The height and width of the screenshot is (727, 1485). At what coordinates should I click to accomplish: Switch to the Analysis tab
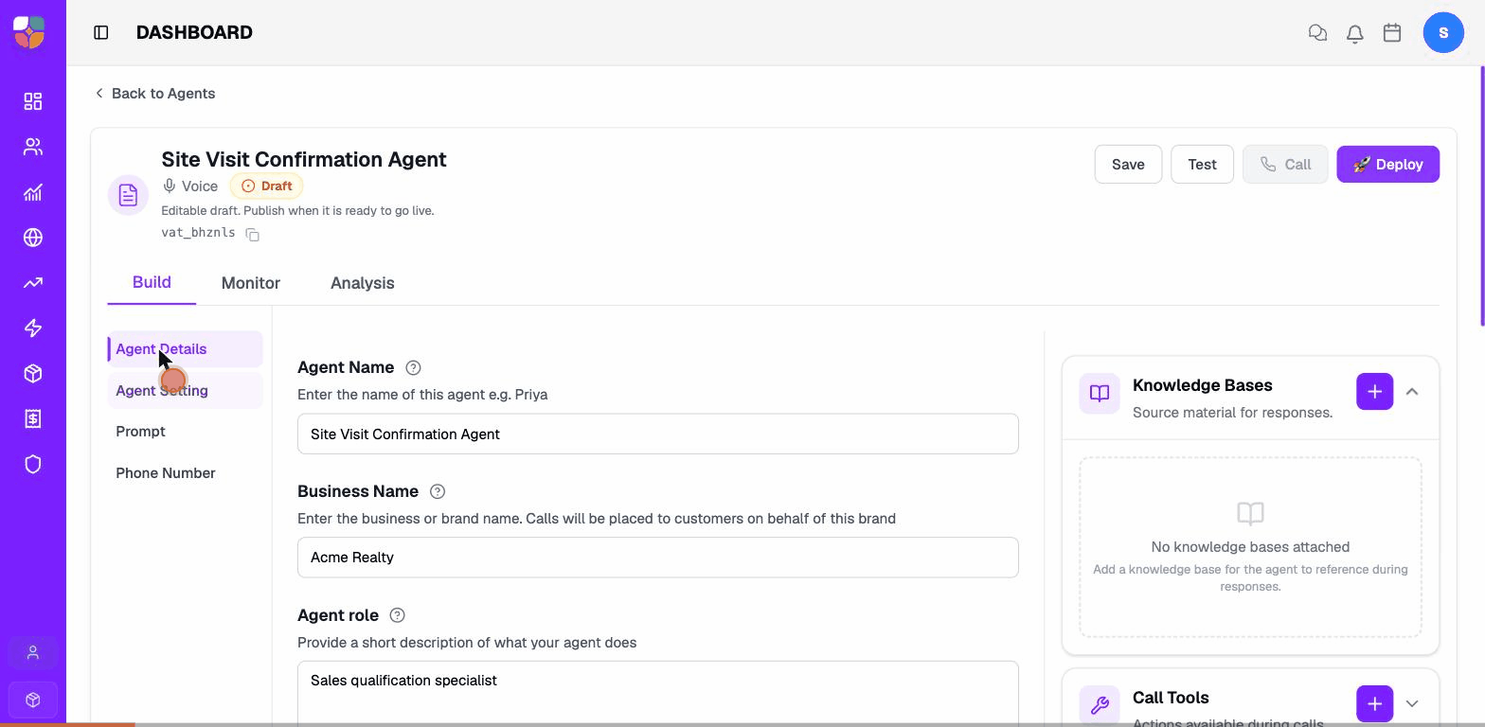pyautogui.click(x=363, y=283)
